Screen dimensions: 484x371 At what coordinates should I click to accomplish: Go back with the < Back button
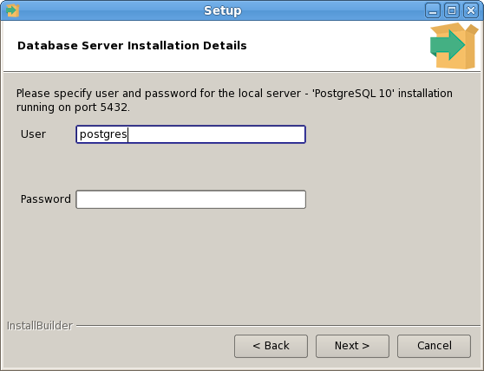tap(271, 346)
